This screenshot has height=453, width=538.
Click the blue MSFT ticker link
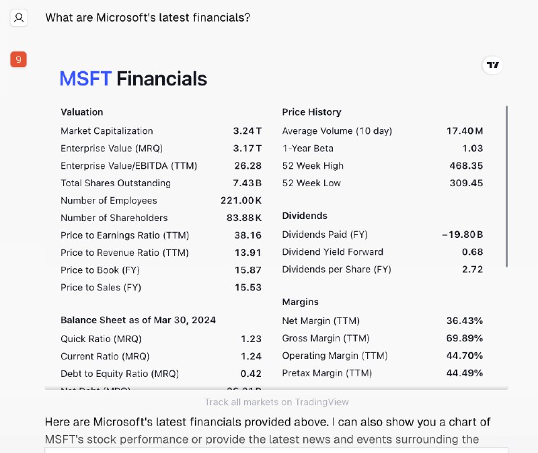pos(86,79)
